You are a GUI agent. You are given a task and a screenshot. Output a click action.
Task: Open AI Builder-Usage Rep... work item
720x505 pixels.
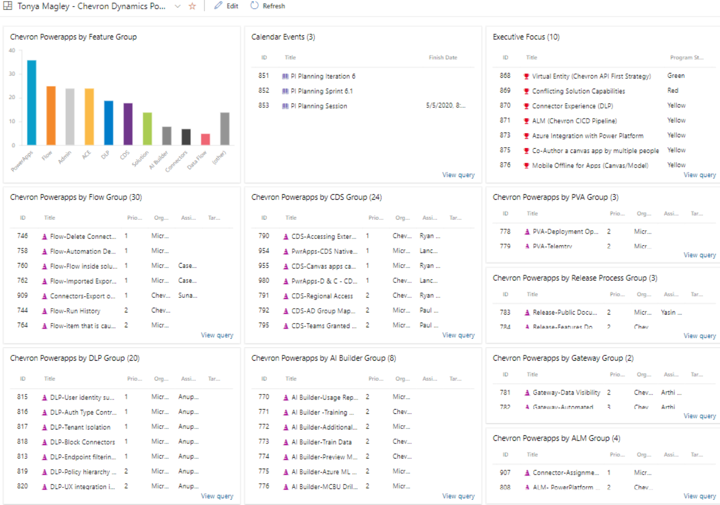325,398
